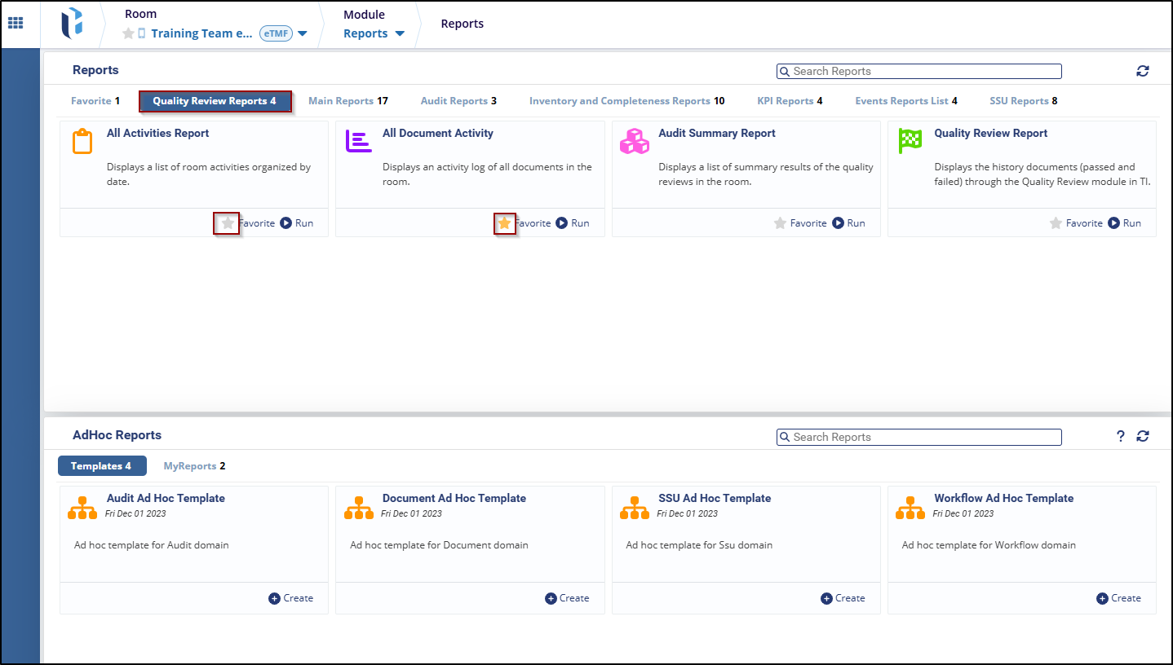Create from the Workflow Ad Hoc Template
Image resolution: width=1173 pixels, height=665 pixels.
1118,598
